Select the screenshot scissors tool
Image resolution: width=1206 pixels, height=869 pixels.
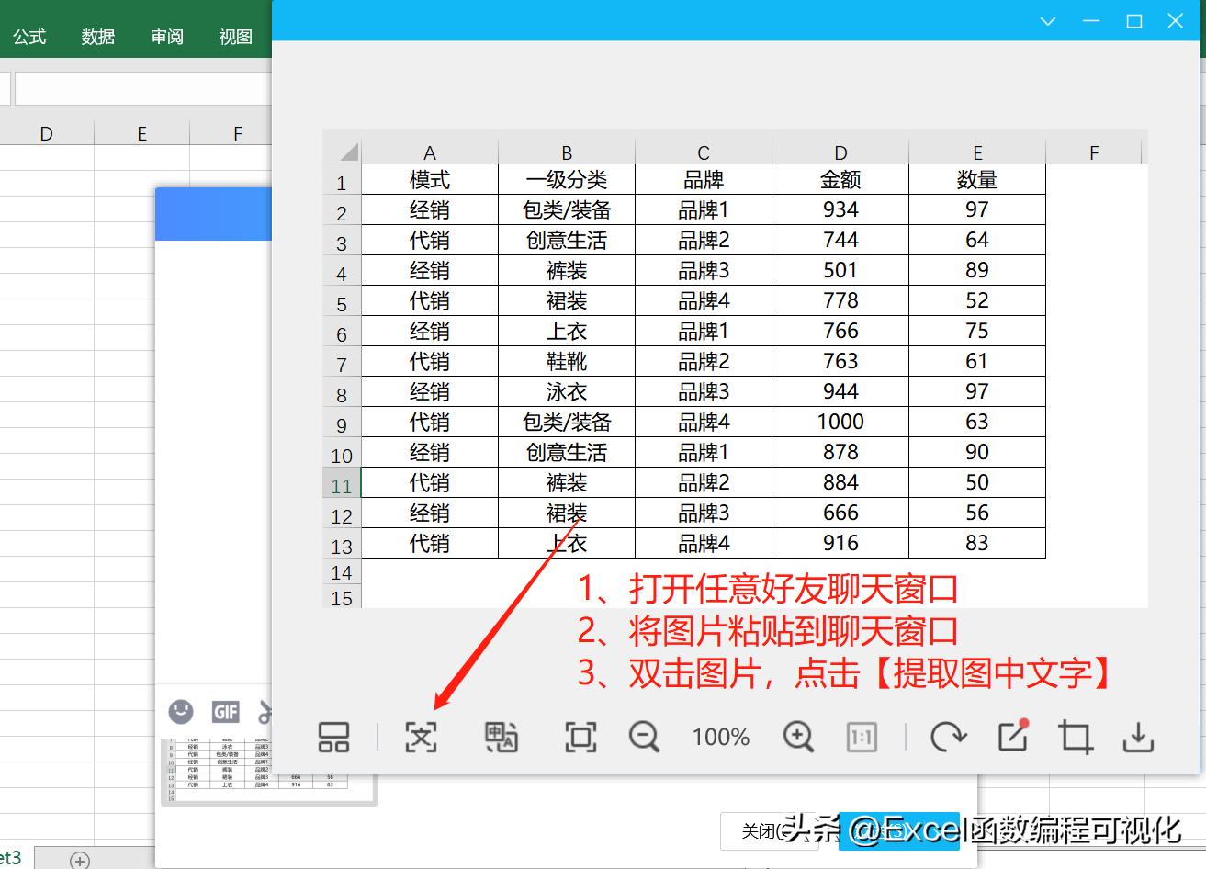(x=266, y=711)
